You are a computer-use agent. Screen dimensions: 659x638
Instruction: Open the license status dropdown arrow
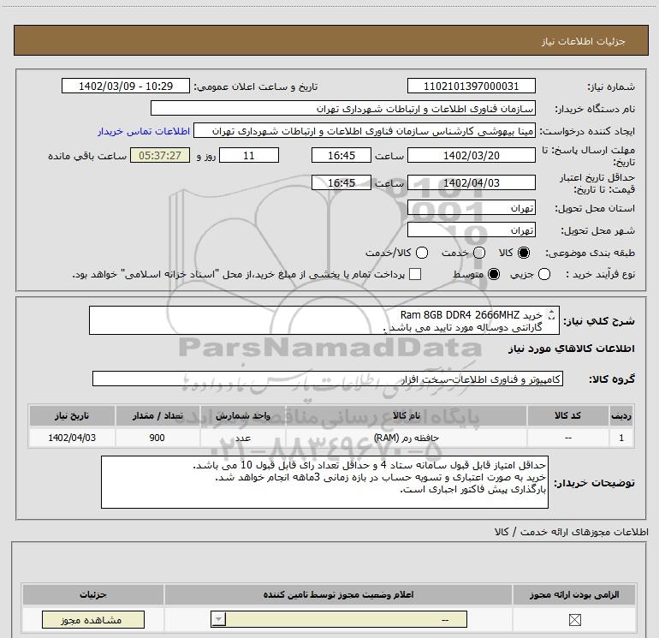click(218, 619)
